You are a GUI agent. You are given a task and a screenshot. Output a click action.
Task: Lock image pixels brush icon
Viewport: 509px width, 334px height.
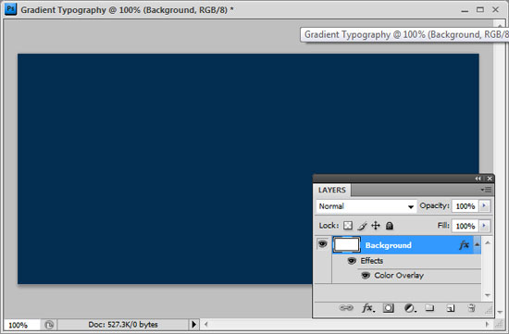362,225
